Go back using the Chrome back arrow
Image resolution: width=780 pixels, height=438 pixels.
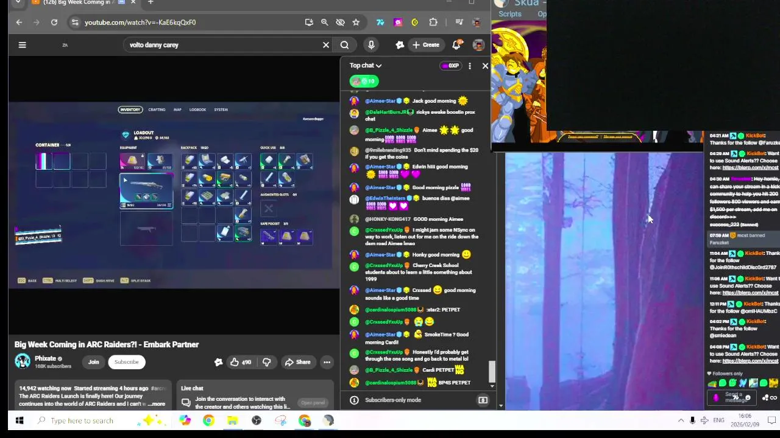(x=19, y=23)
